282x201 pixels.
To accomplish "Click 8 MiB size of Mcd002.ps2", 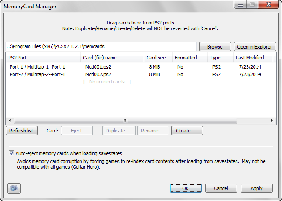I will pyautogui.click(x=154, y=74).
